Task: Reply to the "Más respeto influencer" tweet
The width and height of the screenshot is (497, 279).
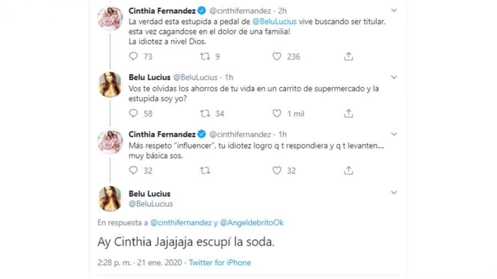Action: [x=133, y=171]
